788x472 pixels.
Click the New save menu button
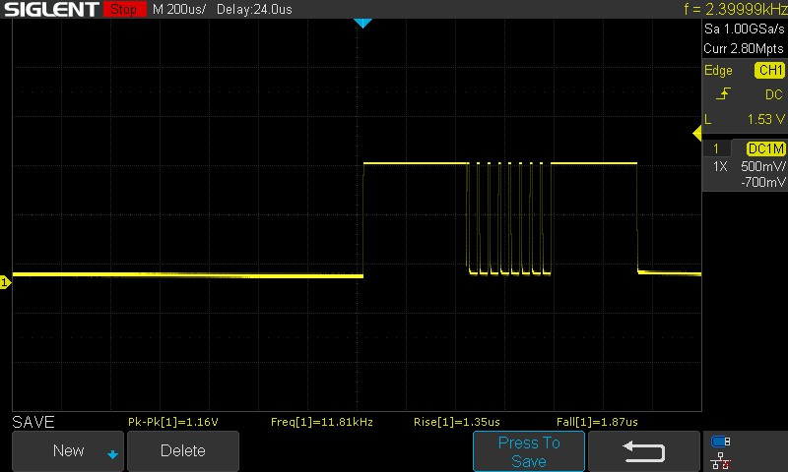click(68, 451)
